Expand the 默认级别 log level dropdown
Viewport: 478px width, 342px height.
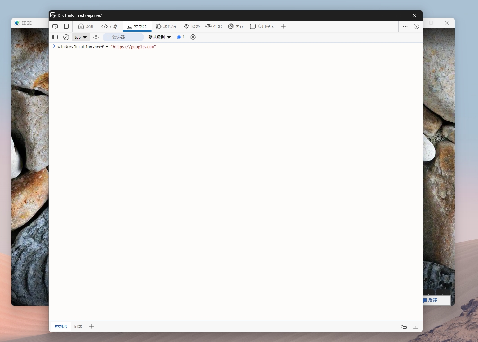[159, 37]
